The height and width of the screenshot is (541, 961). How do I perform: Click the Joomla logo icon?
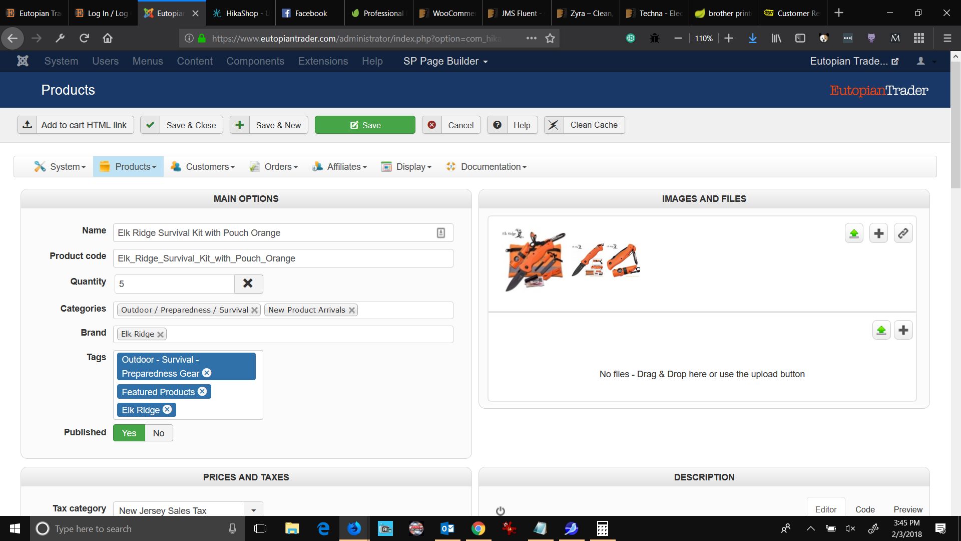click(23, 61)
